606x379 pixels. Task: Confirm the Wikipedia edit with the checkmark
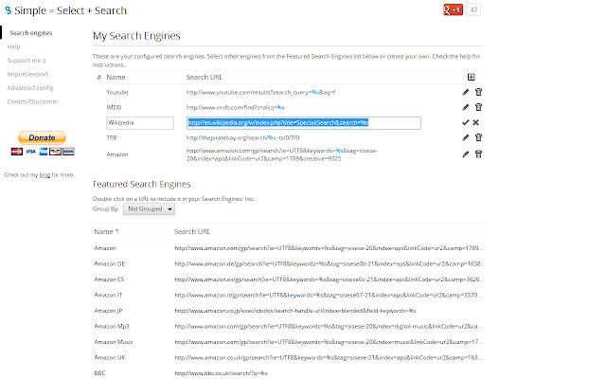point(465,123)
